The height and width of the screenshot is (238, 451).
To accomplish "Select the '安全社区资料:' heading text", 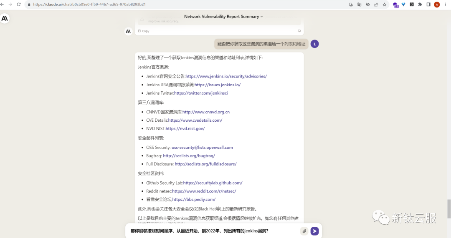I will pos(151,173).
